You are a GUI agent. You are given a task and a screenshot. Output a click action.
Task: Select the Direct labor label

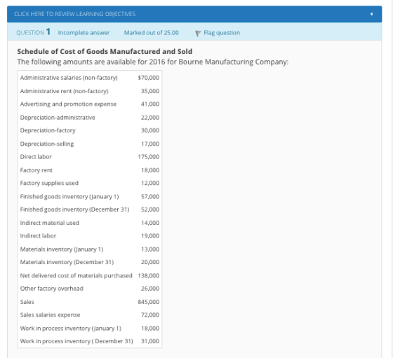36,157
